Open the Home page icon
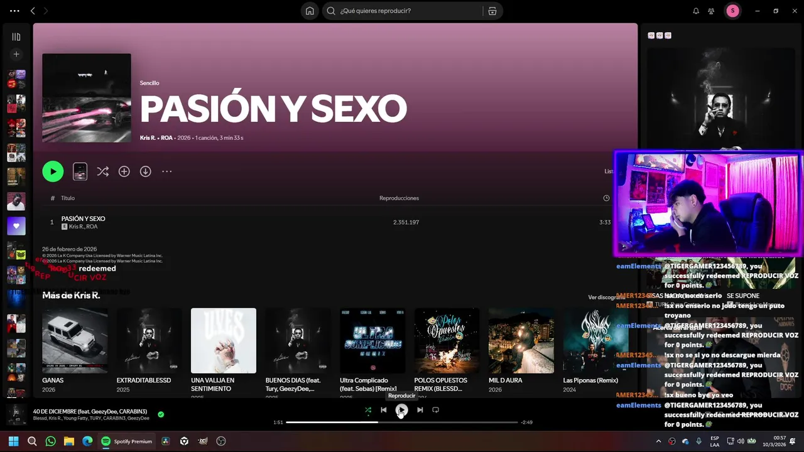 (310, 11)
